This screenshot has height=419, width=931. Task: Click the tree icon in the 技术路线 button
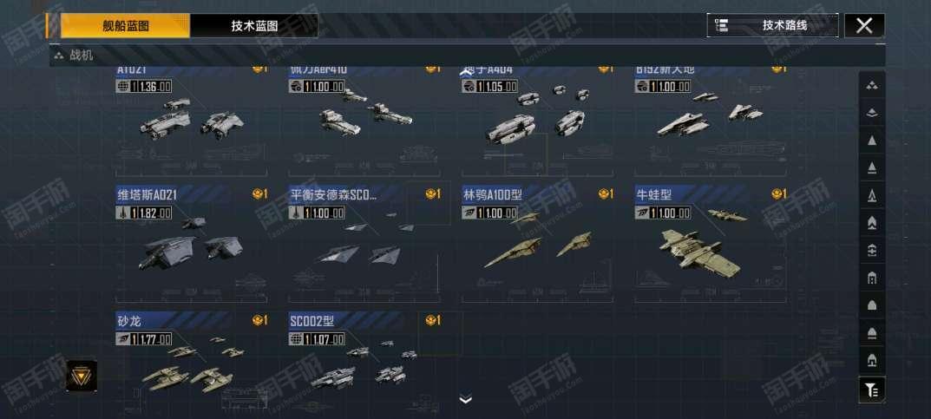[722, 25]
